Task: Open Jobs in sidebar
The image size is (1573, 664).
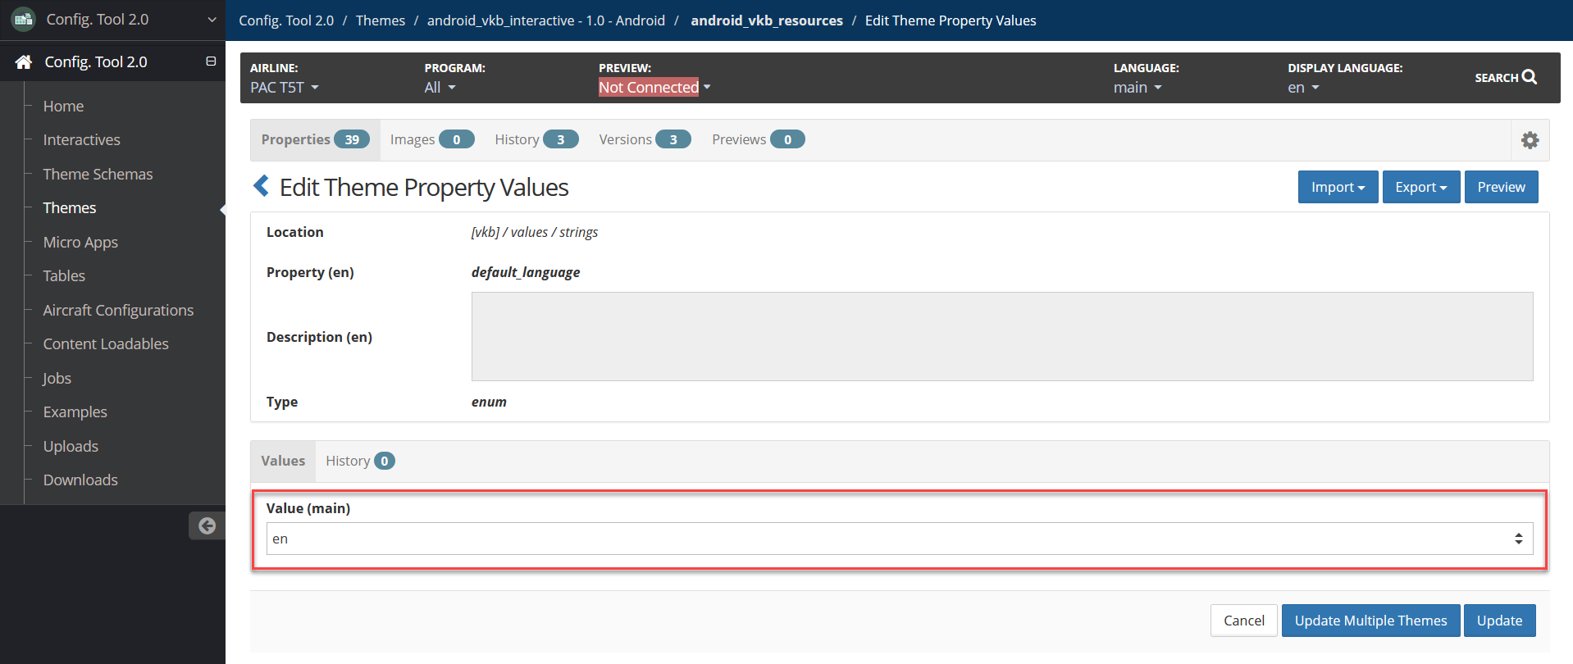Action: click(x=57, y=378)
